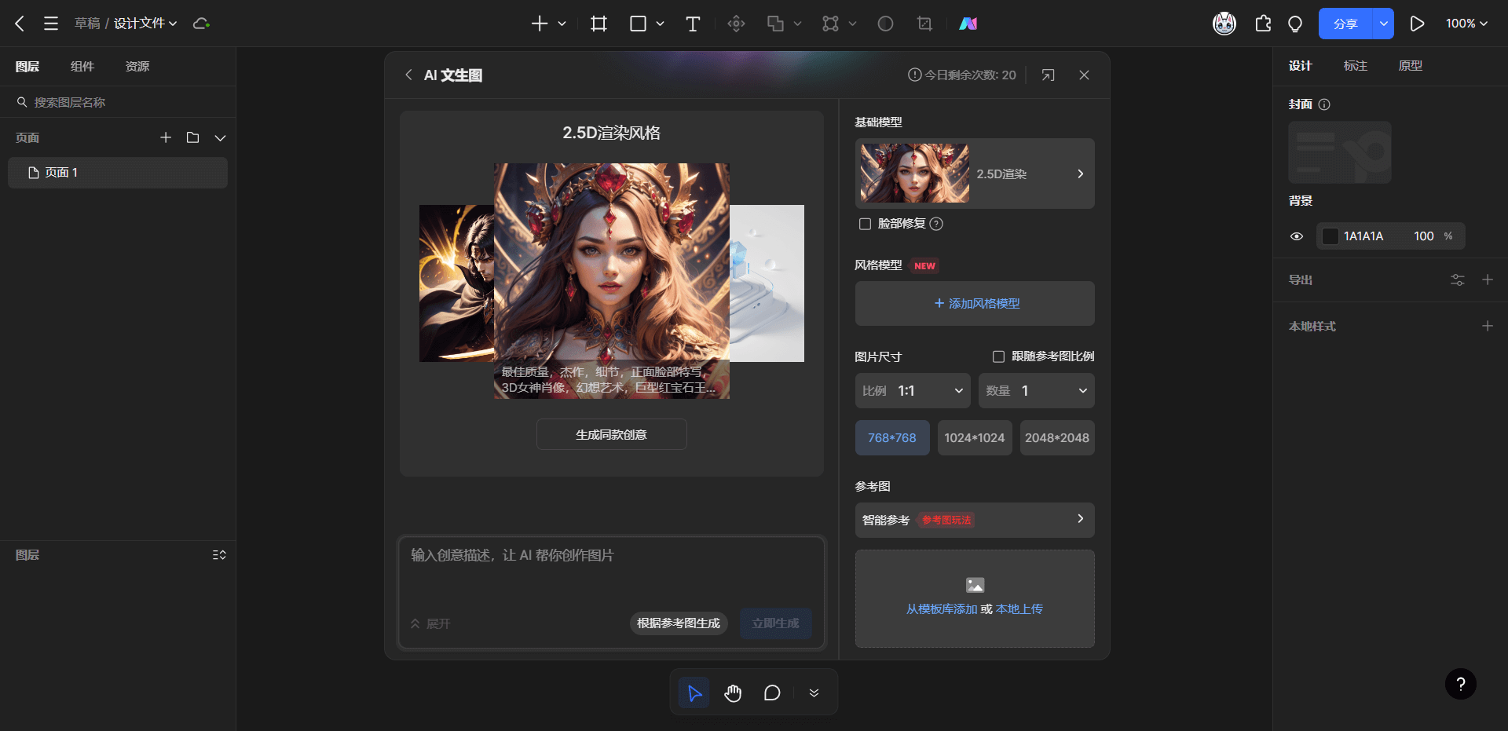Toggle visibility of the background color
This screenshot has height=731, width=1508.
point(1297,236)
